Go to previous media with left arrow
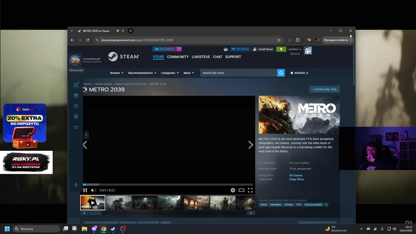Screen dimensions: 416x234 (85, 145)
